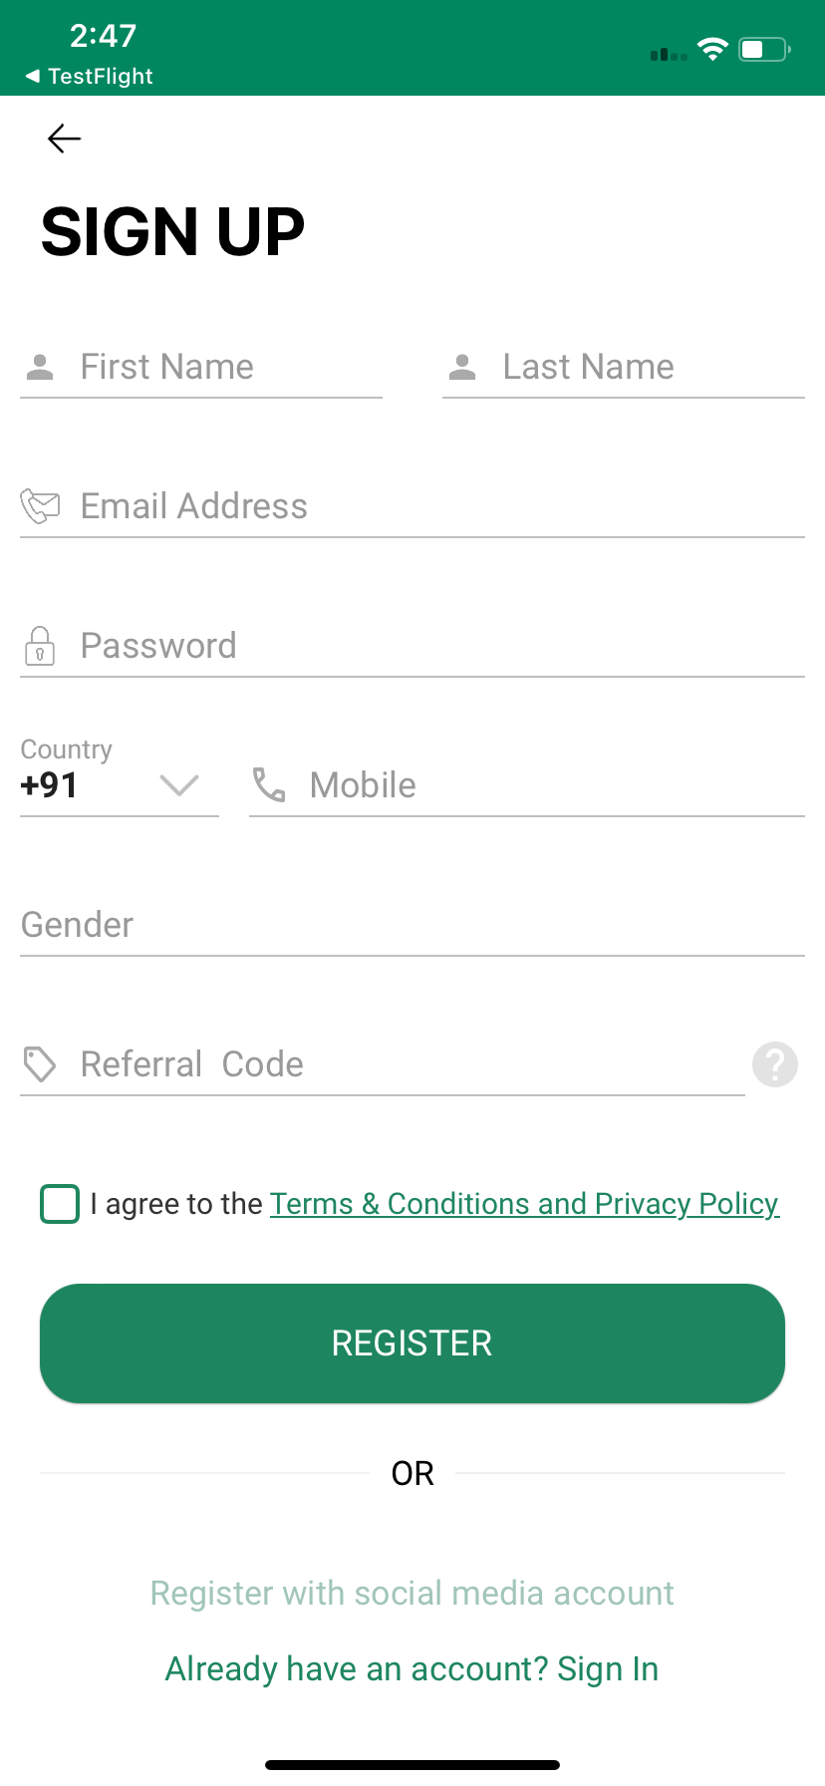Image resolution: width=825 pixels, height=1786 pixels.
Task: Open the Gender selection field
Action: pyautogui.click(x=412, y=925)
